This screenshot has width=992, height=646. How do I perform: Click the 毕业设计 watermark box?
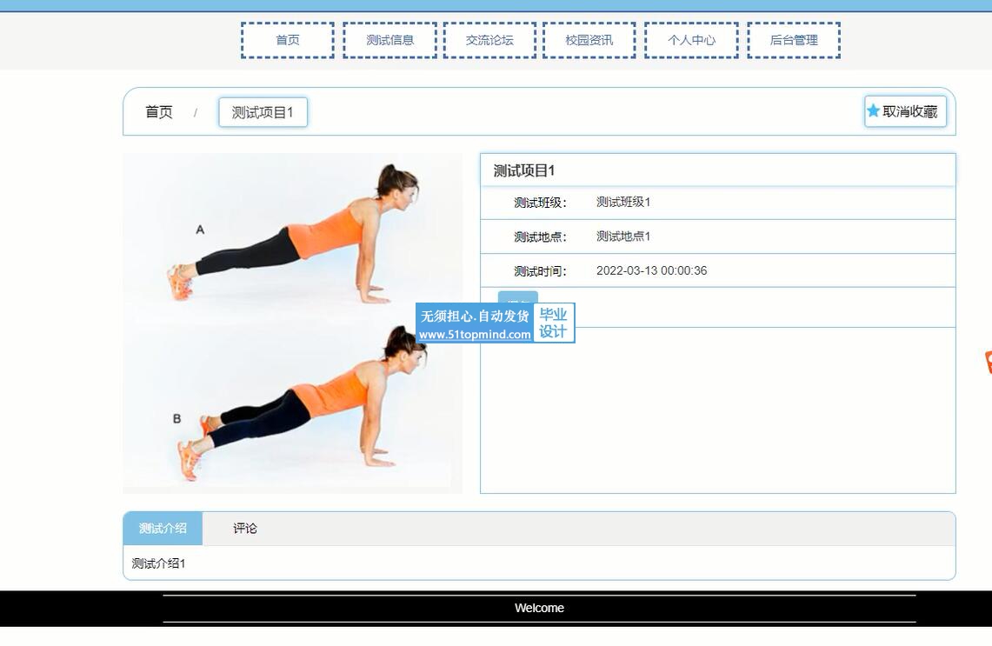click(553, 323)
